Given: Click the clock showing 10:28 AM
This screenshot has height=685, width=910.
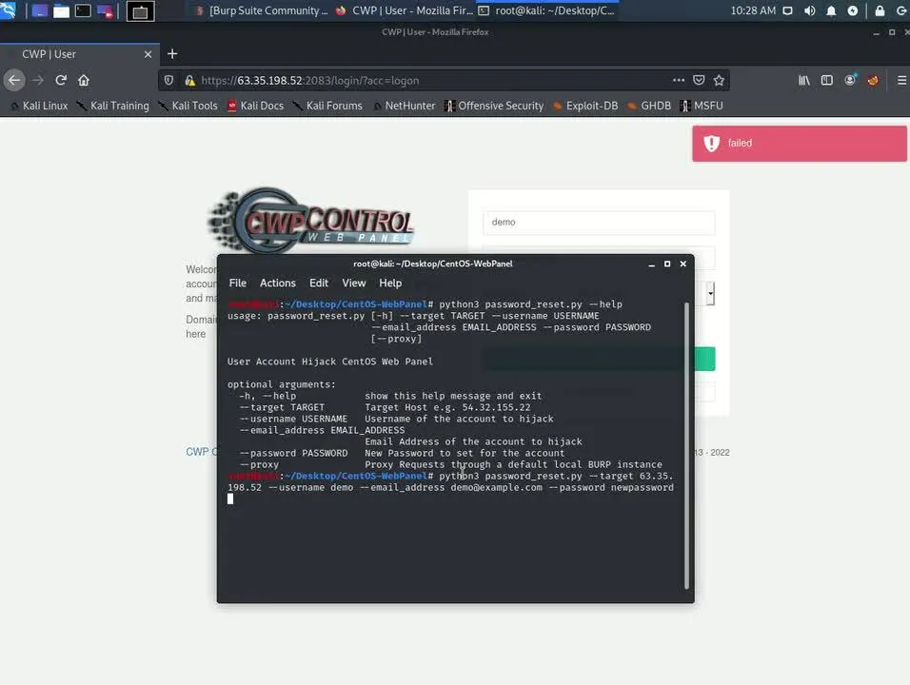Looking at the screenshot, I should point(753,10).
